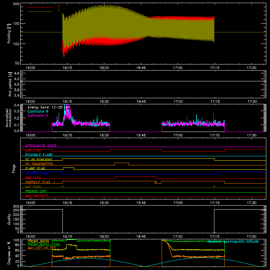Click the 0.4 tick on modulation axis

click(17, 105)
